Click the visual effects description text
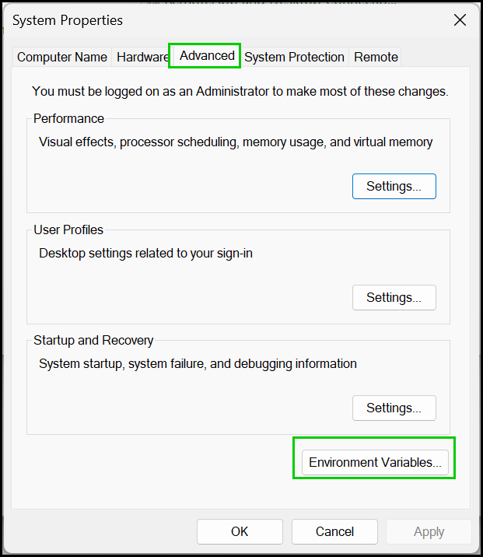This screenshot has height=557, width=483. tap(236, 142)
